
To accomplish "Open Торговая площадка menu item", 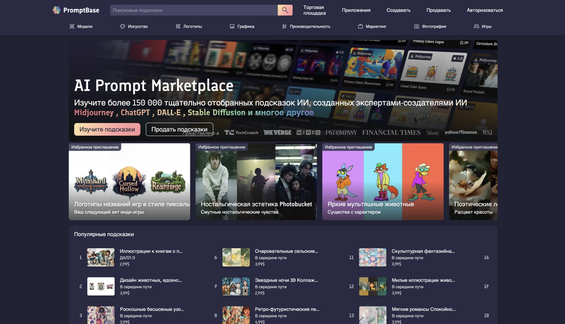I will click(315, 10).
